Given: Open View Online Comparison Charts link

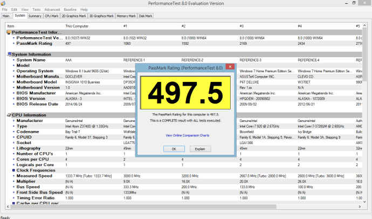Looking at the screenshot, I should (x=188, y=135).
